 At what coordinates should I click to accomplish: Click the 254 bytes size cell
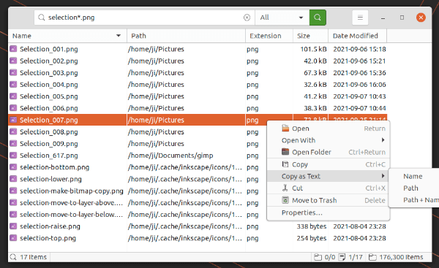(312, 238)
